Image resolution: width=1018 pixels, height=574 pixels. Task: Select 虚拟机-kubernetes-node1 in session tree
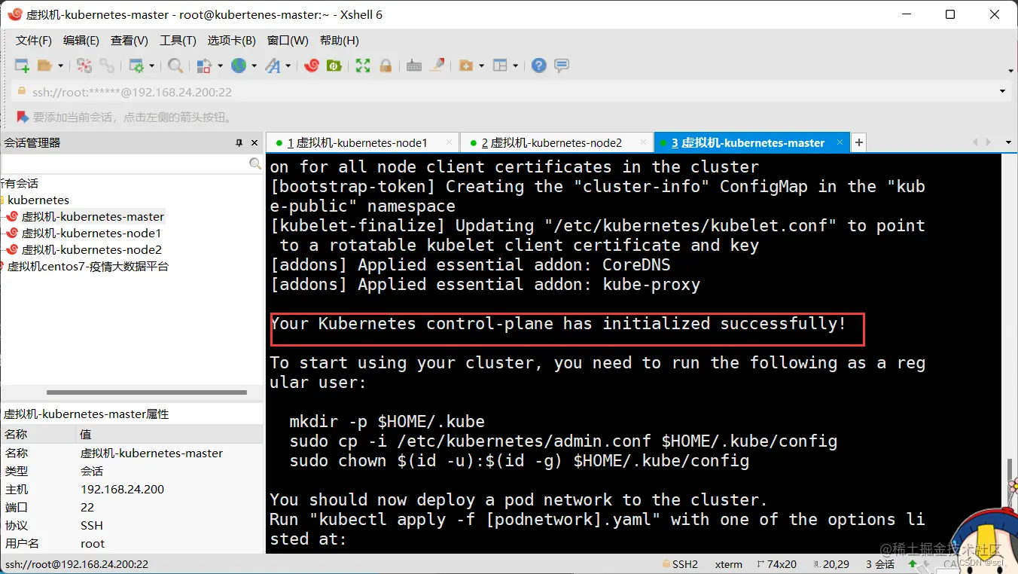click(x=91, y=233)
